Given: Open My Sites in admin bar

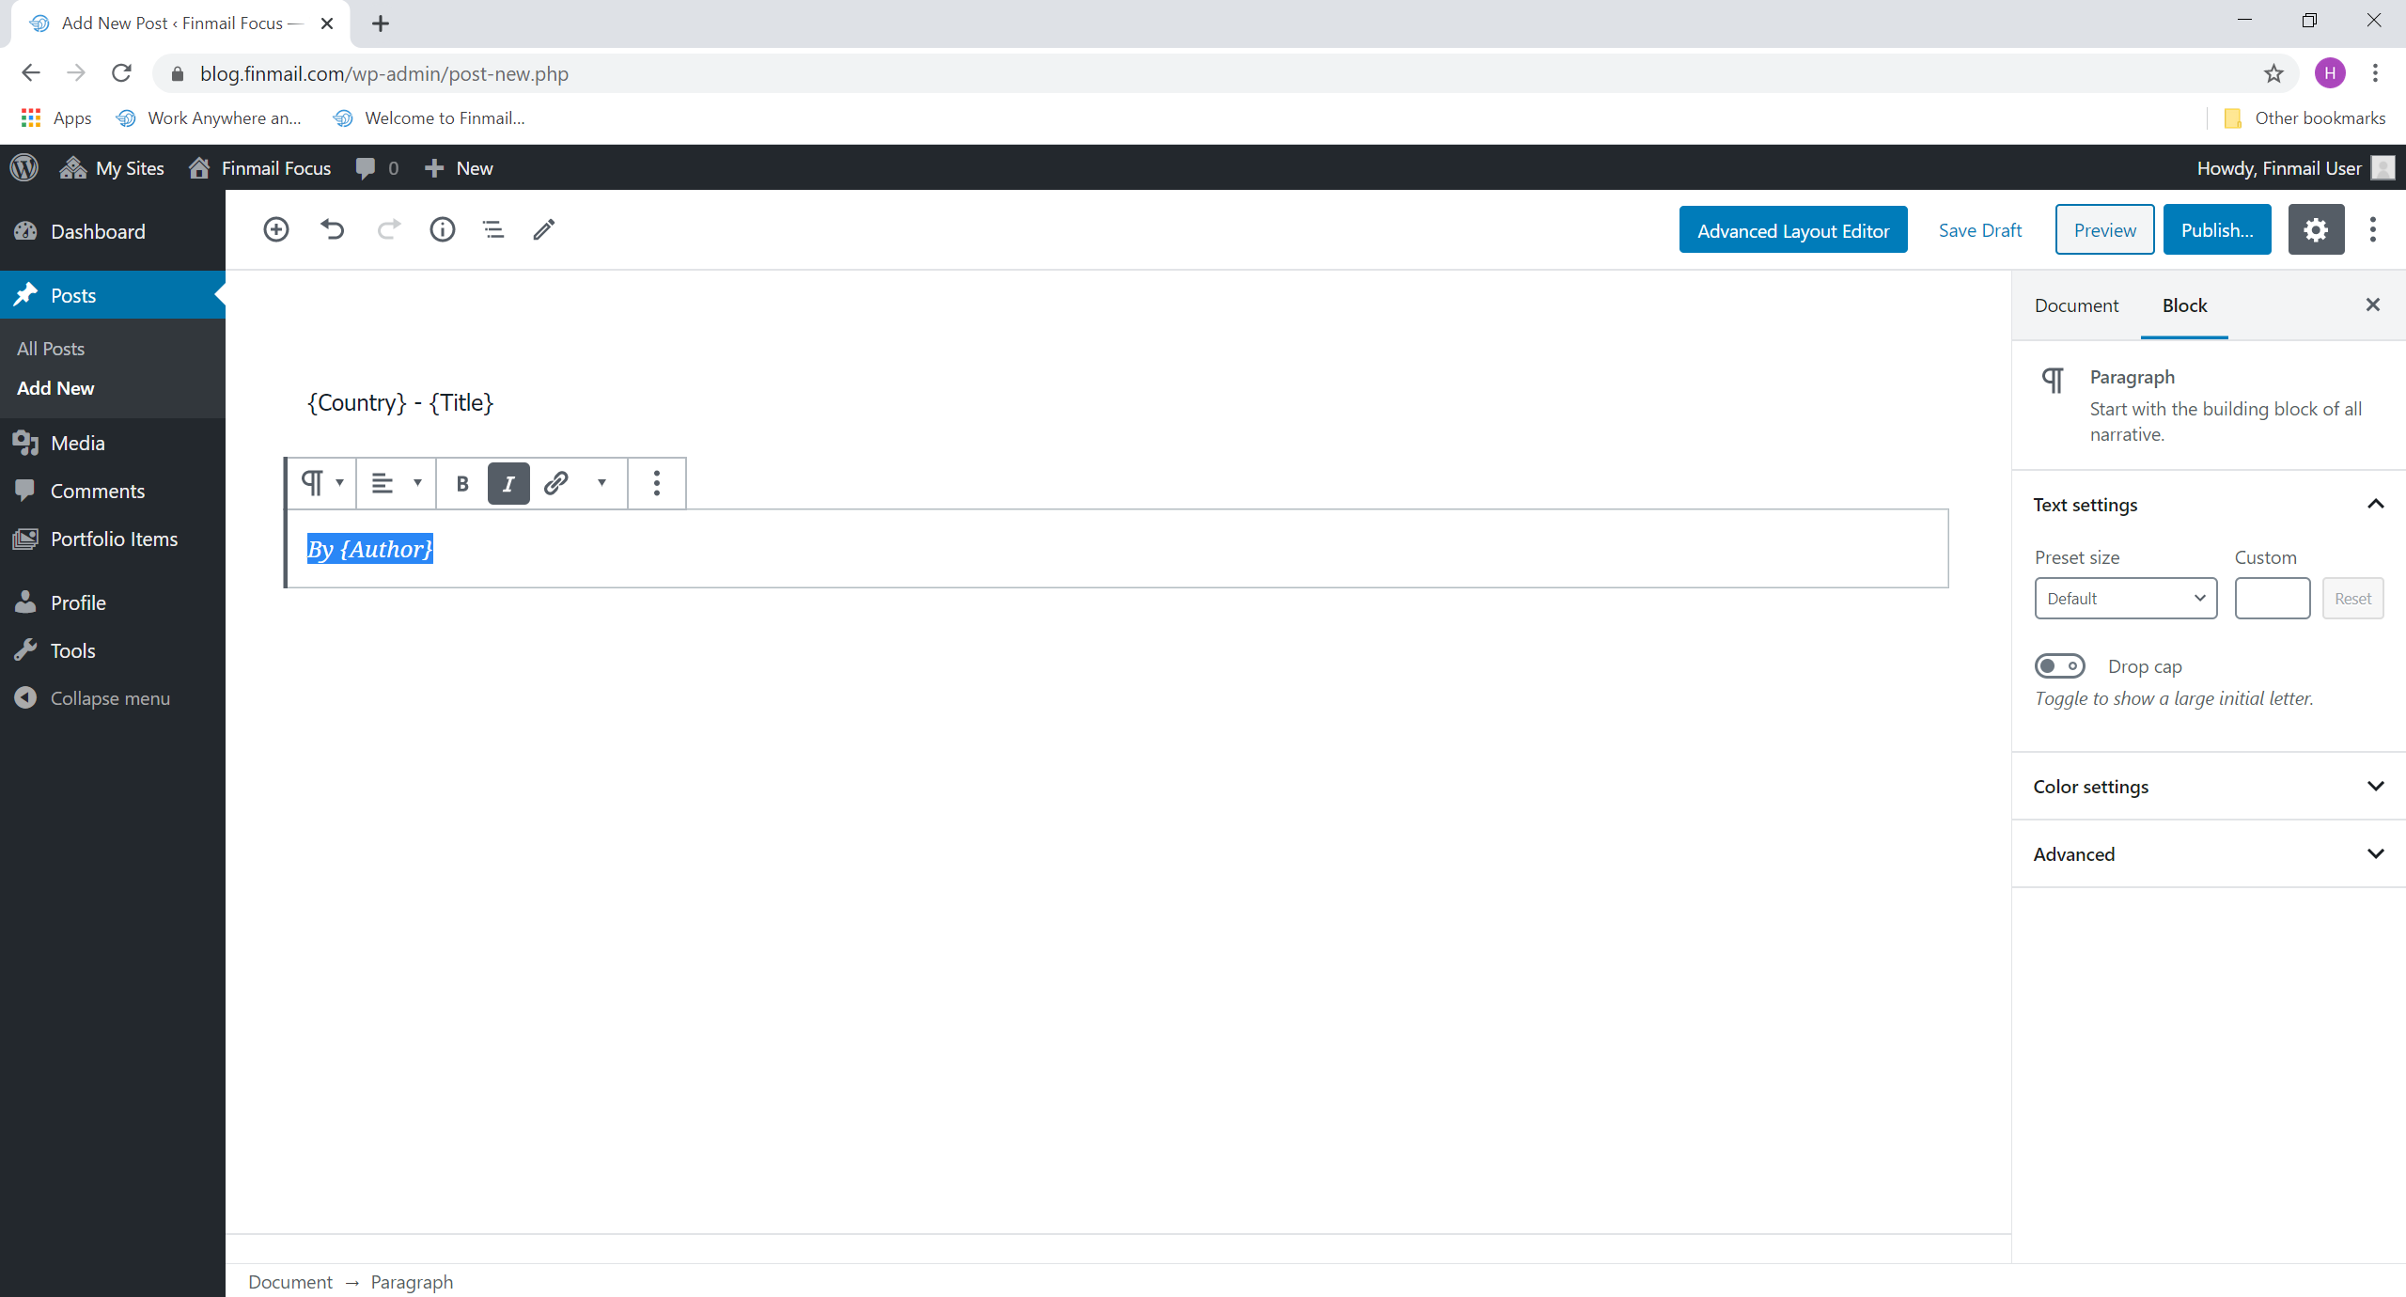Looking at the screenshot, I should click(x=112, y=167).
